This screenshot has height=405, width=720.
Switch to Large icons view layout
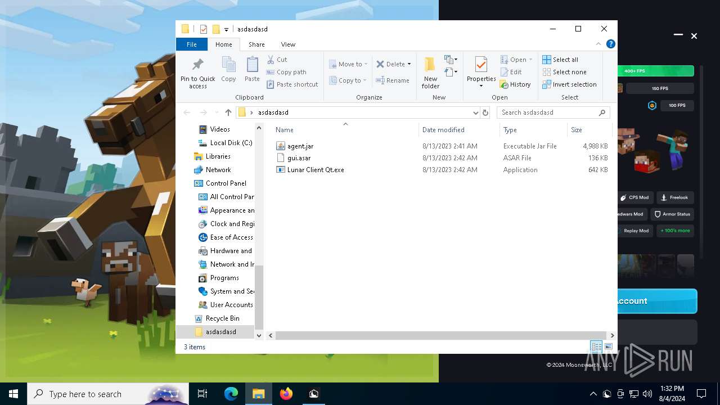point(608,347)
